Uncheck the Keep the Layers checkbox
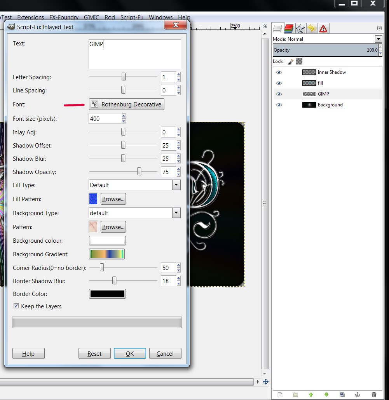Screen dimensions: 389x400 (x=16, y=306)
